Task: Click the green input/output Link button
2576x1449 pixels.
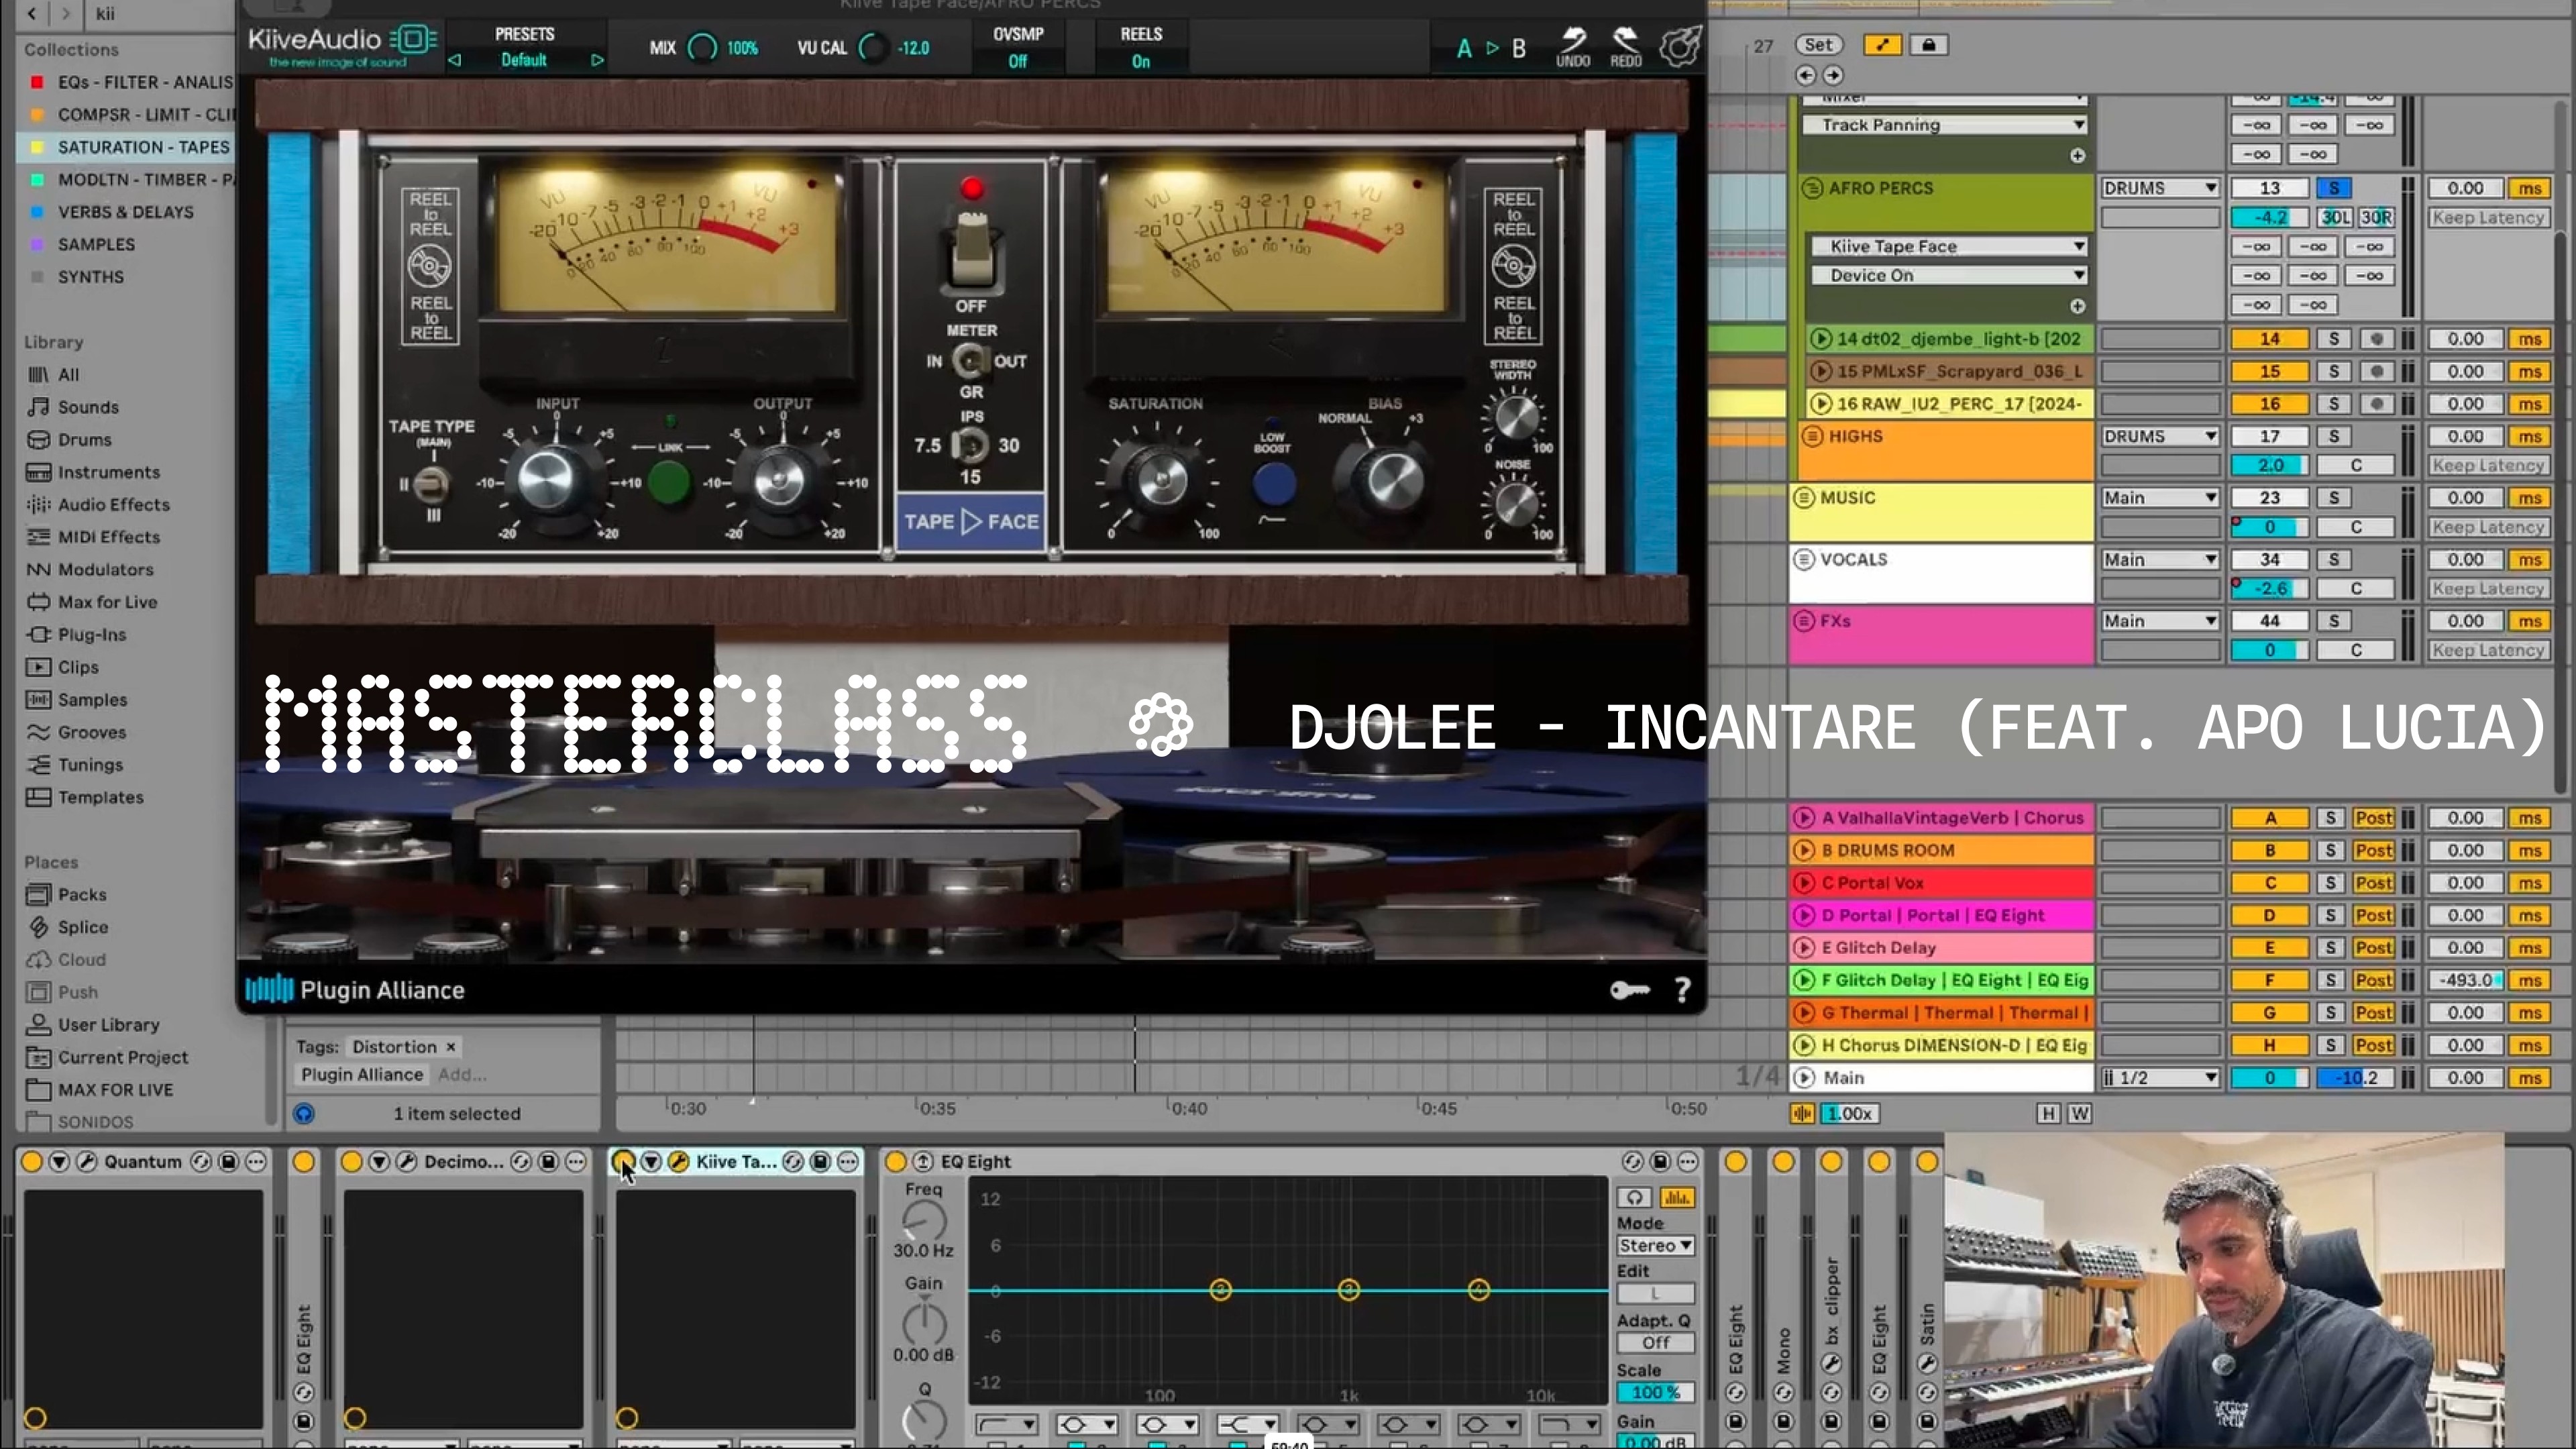Action: click(x=669, y=483)
